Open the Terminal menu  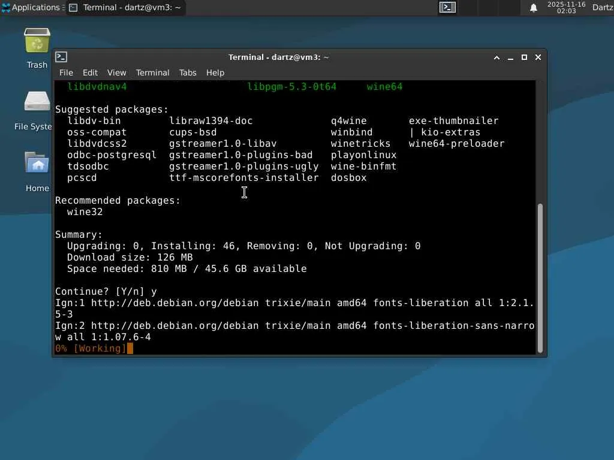[x=152, y=72]
